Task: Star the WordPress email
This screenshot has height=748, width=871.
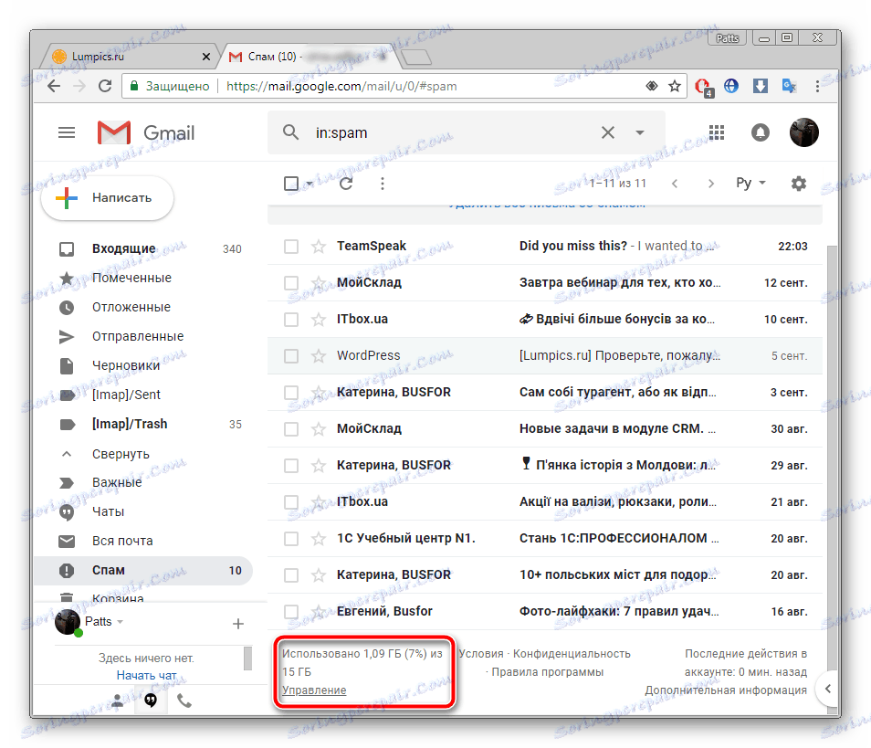Action: click(x=316, y=355)
